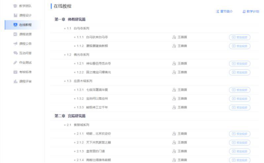
Task: Click the video button for lesson 1.3.3
Action: [x=240, y=108]
